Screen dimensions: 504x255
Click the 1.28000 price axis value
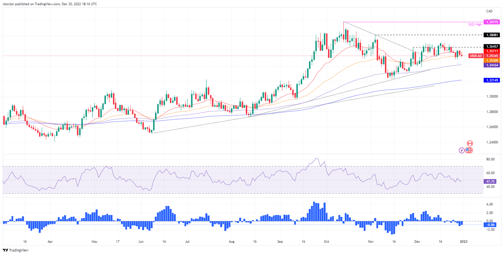492,112
